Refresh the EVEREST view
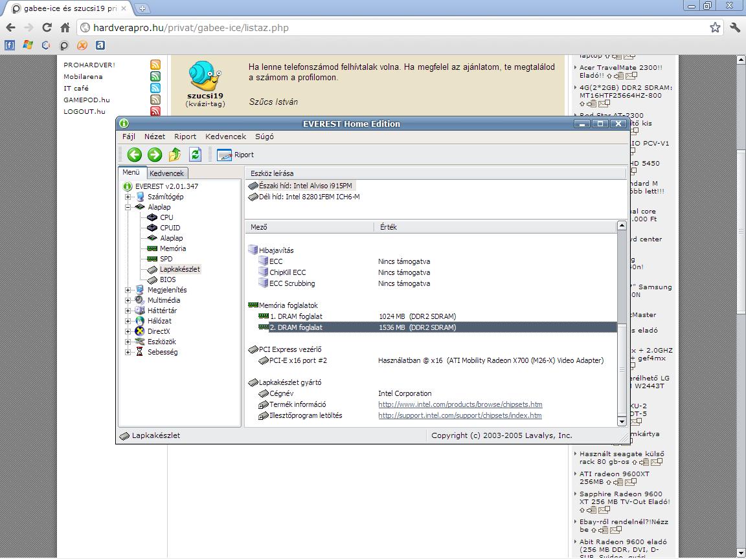 coord(195,155)
